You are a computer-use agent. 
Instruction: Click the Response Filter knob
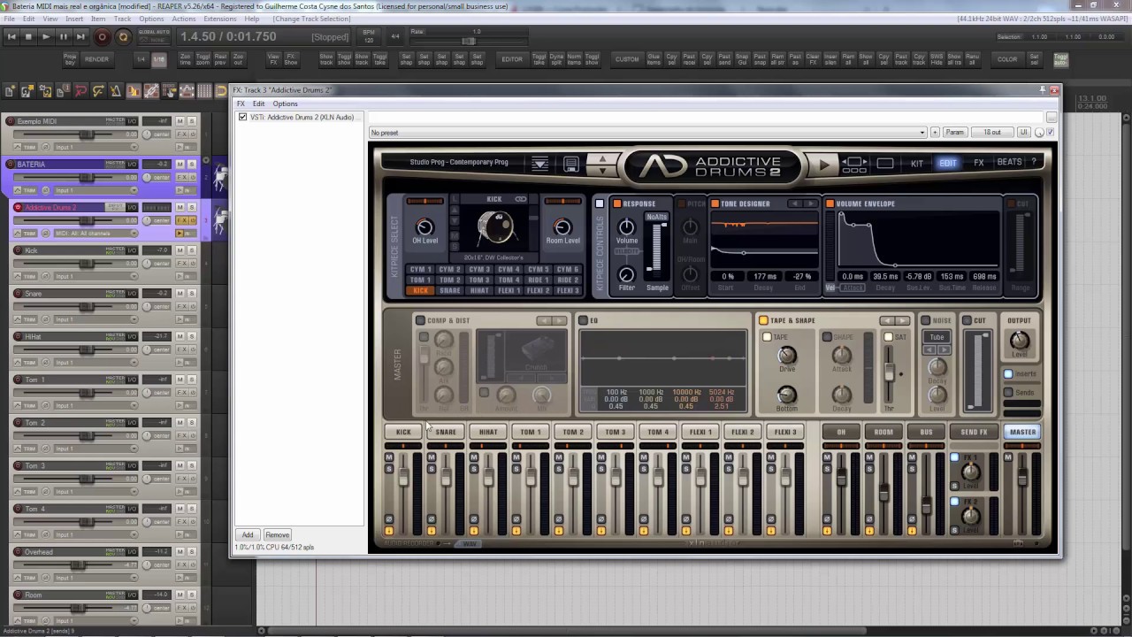point(627,275)
